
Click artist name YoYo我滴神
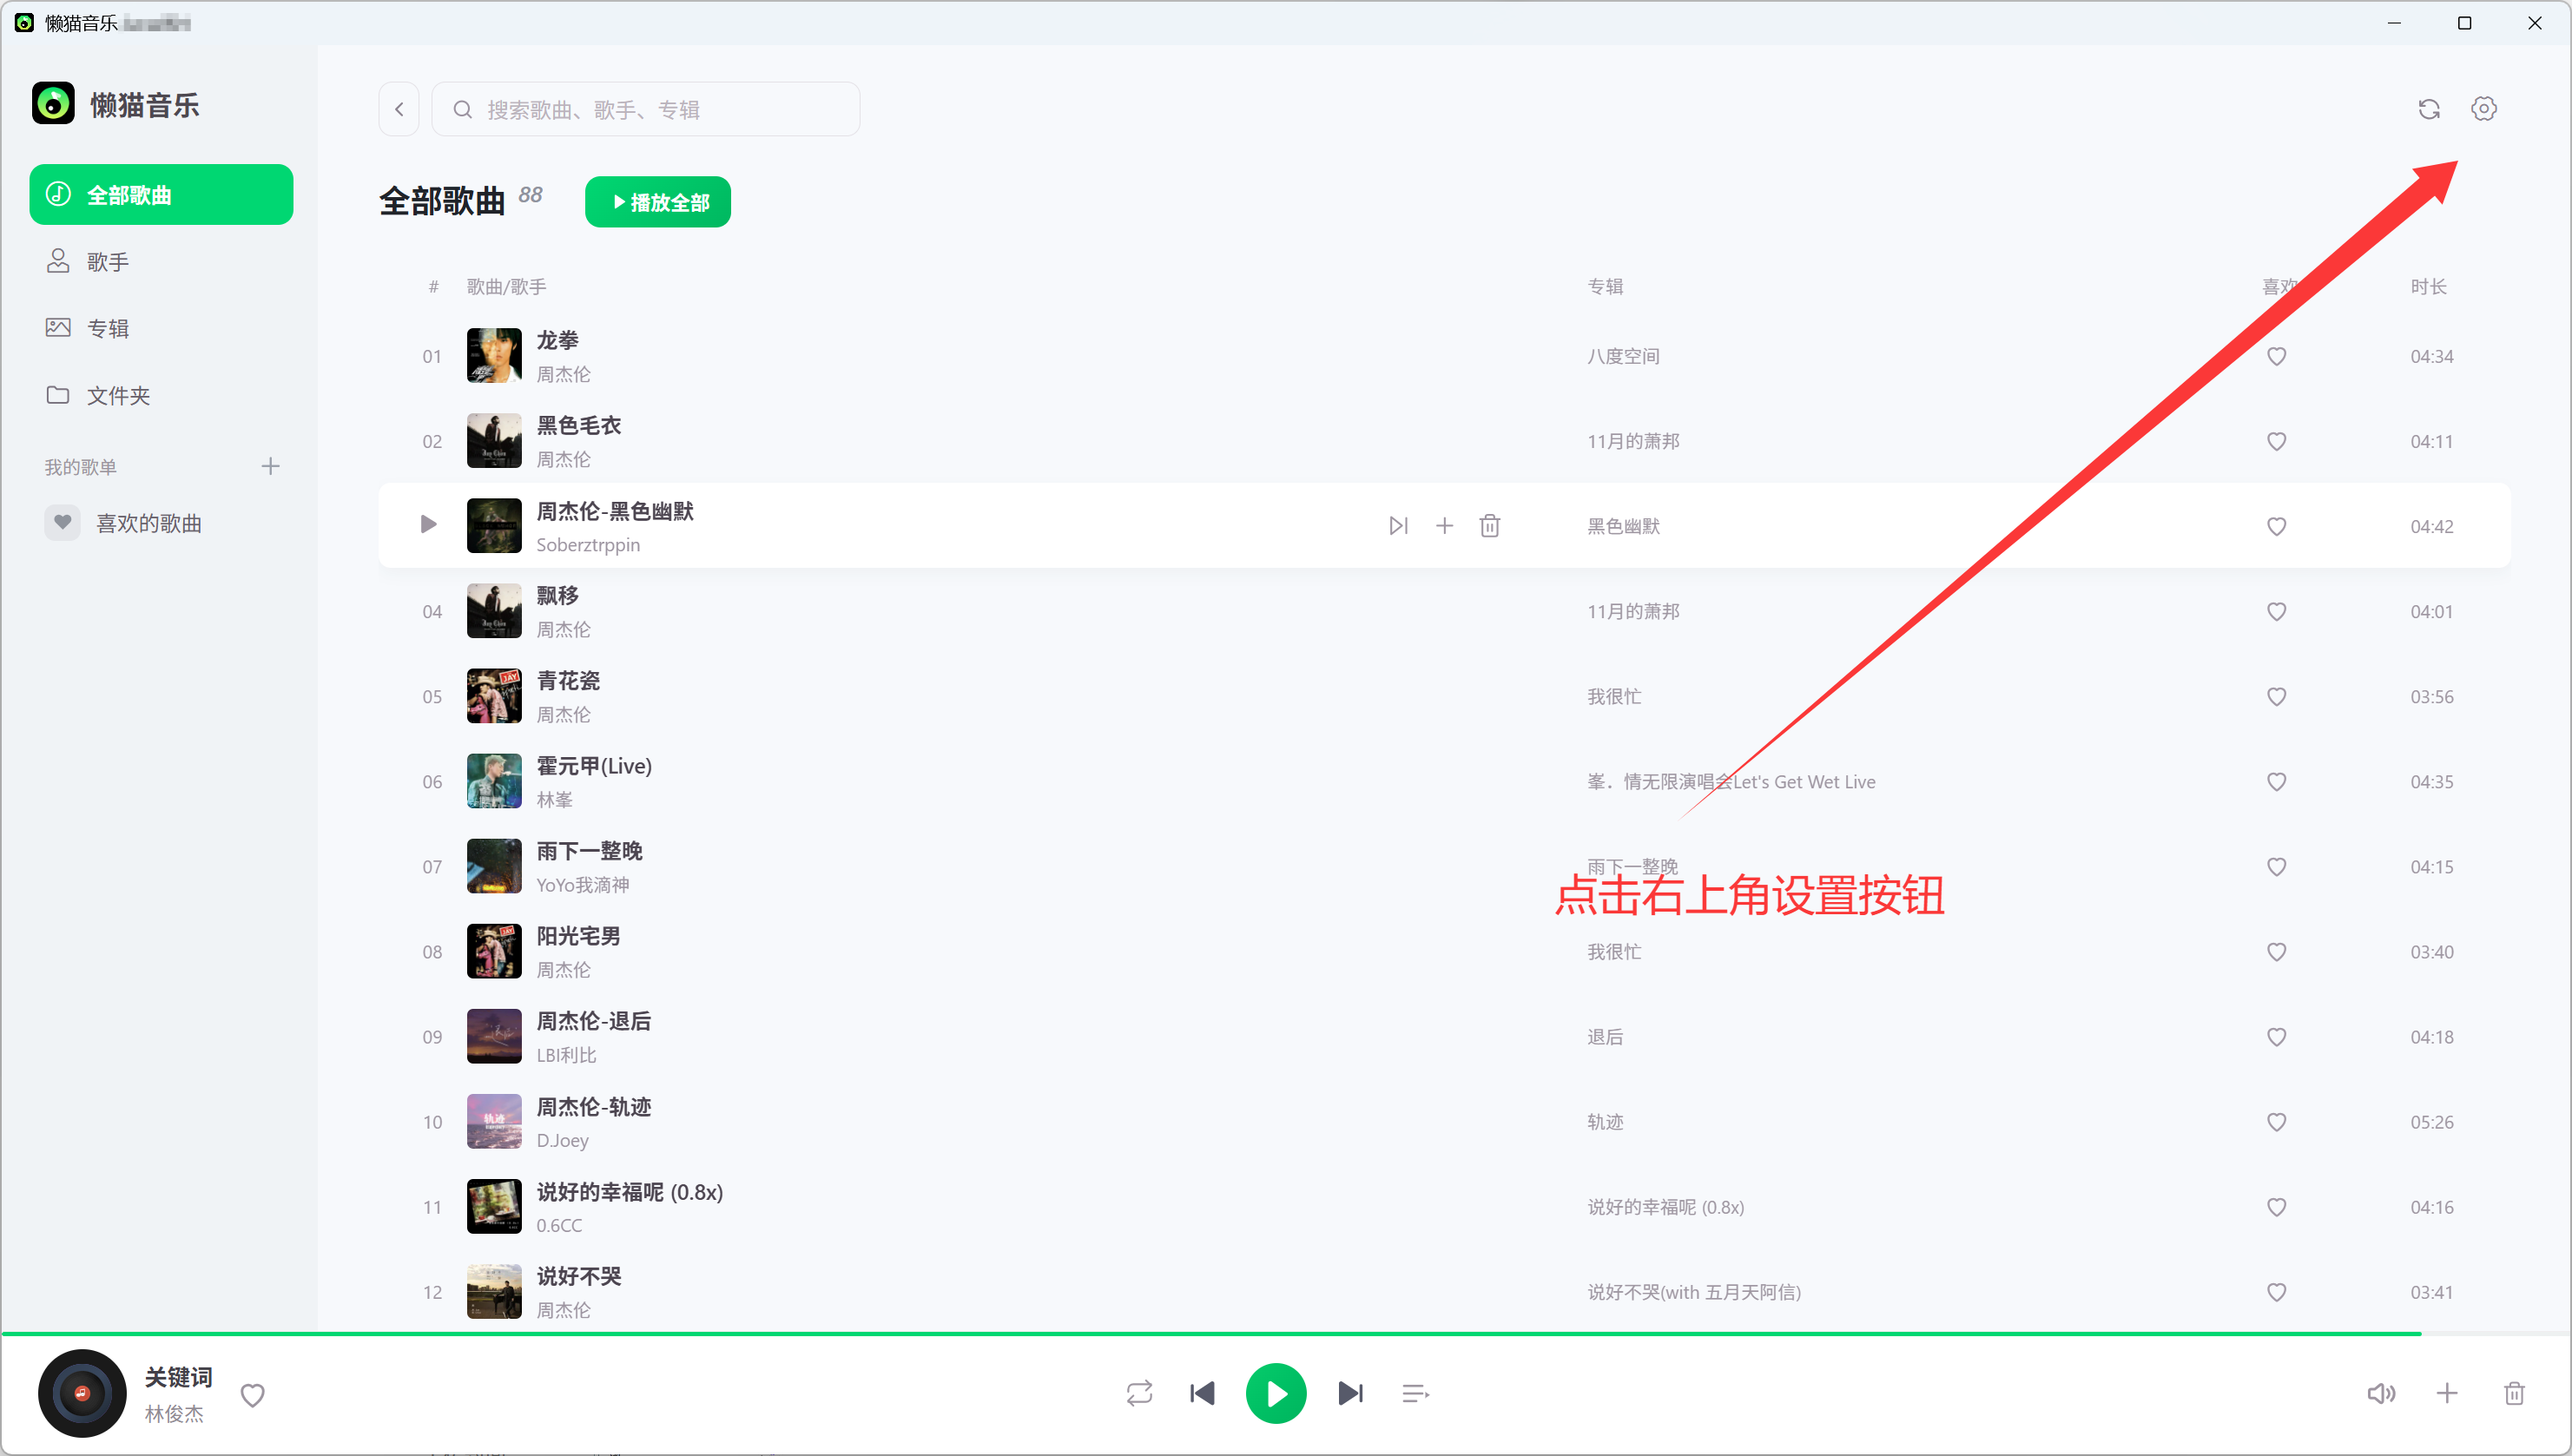(x=583, y=885)
